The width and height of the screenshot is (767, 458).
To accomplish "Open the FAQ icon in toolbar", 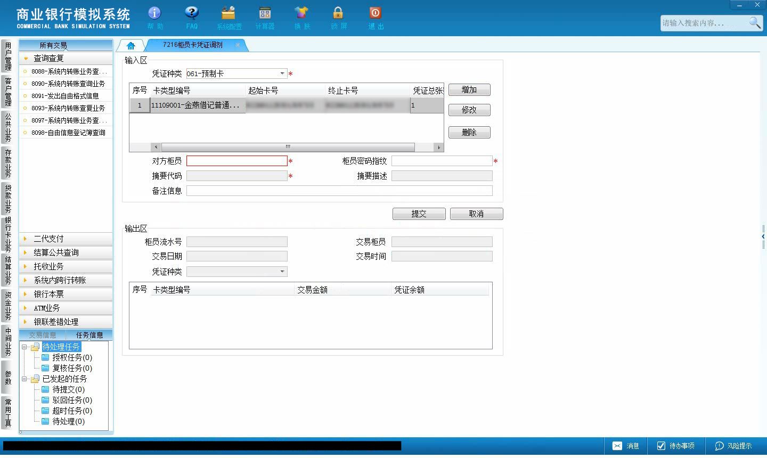I will 192,18.
